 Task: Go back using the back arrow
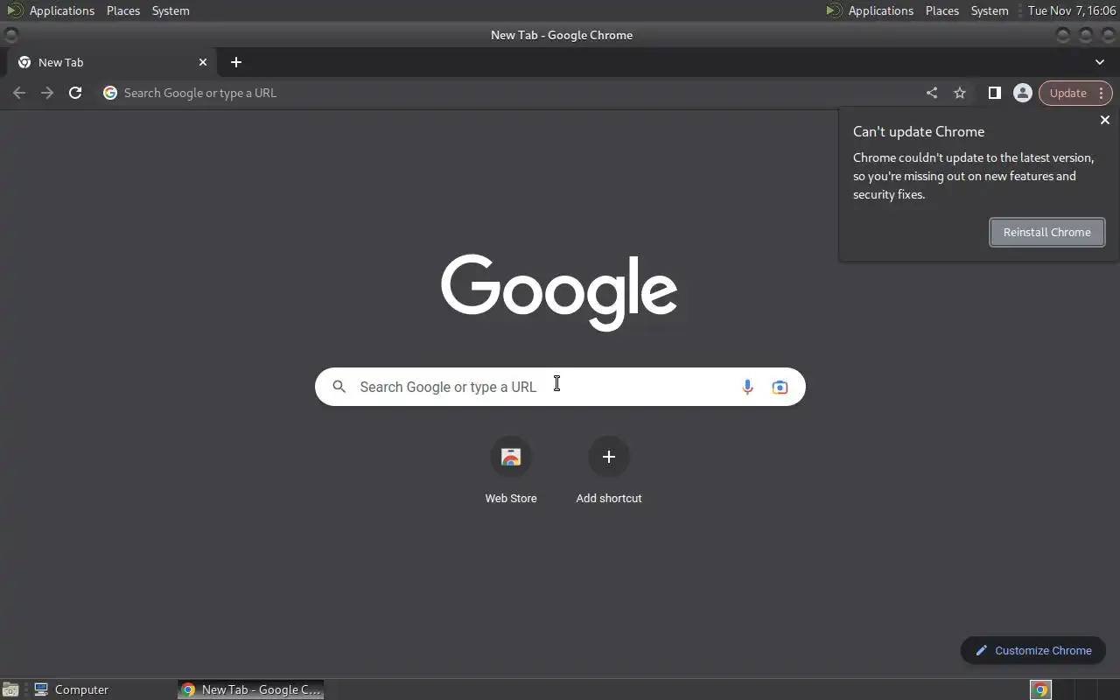[19, 93]
